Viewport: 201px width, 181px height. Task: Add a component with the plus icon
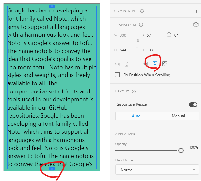point(196,11)
